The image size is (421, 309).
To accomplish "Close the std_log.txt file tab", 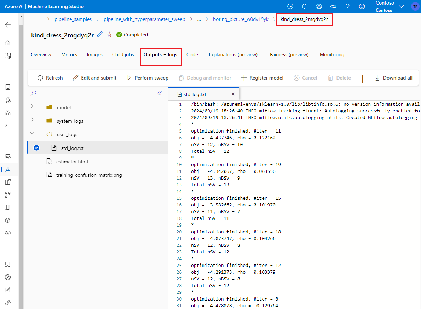I will (233, 94).
